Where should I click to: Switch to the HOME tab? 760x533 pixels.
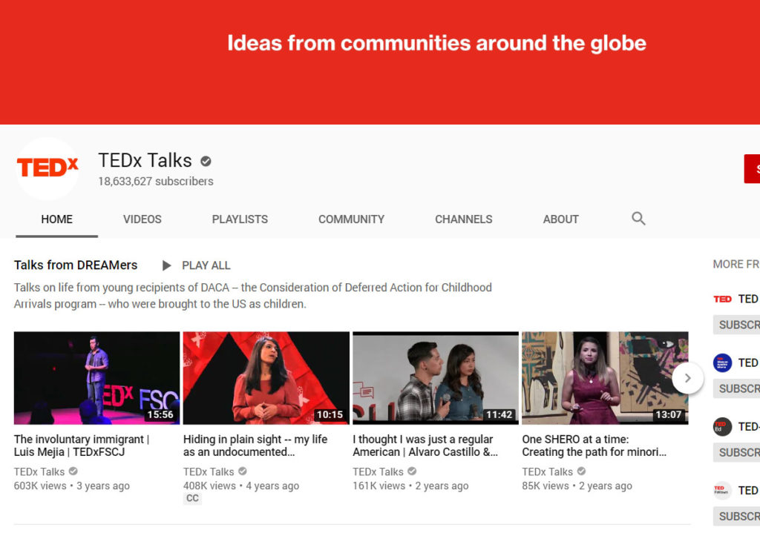pos(56,219)
